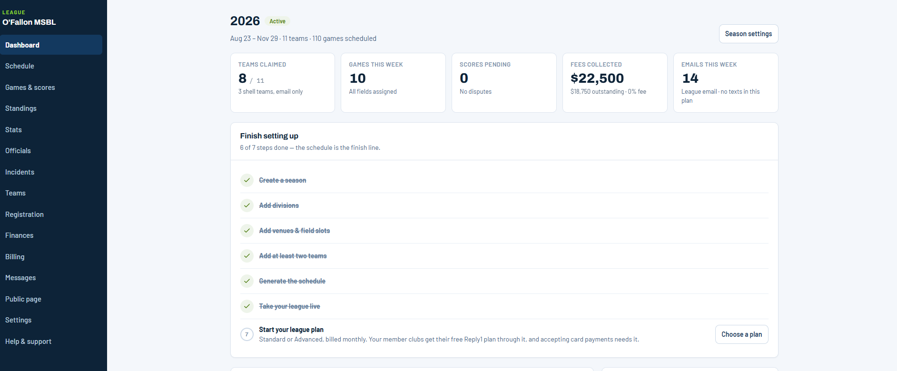Go to Schedule in the sidebar
897x371 pixels.
tap(51, 66)
